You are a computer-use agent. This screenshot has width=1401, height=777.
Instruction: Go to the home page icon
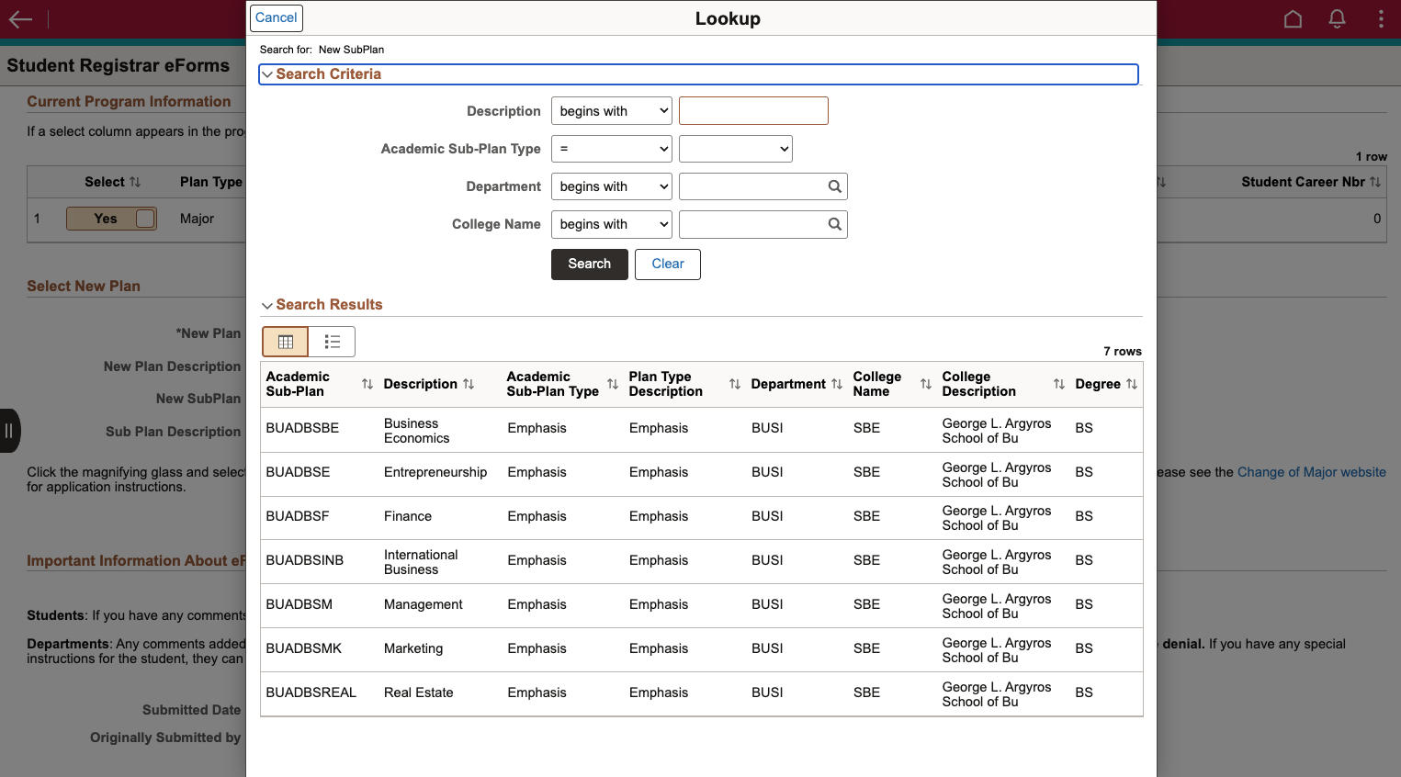(1293, 19)
